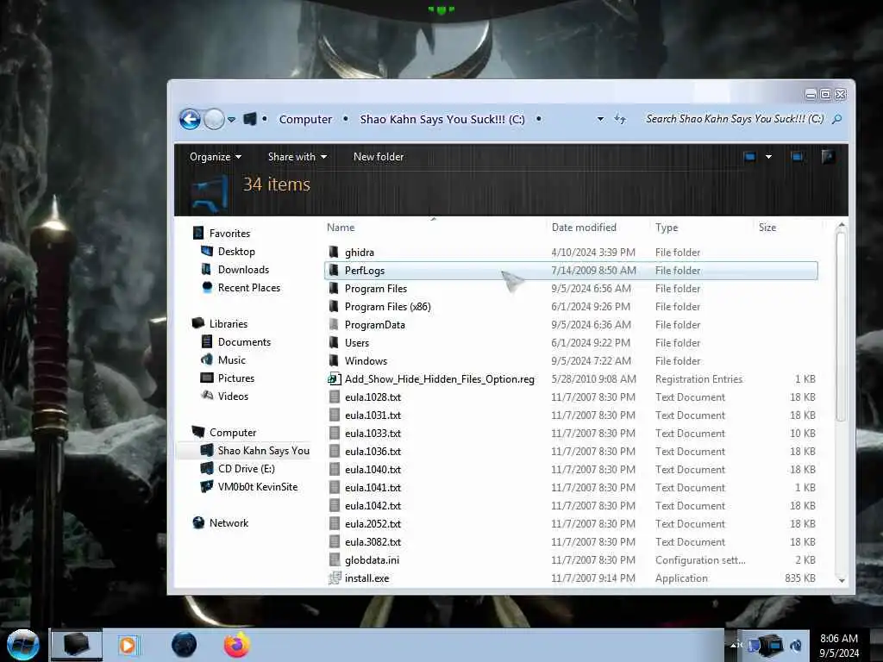The width and height of the screenshot is (883, 662).
Task: Click the file list scroll up arrow
Action: pyautogui.click(x=842, y=225)
